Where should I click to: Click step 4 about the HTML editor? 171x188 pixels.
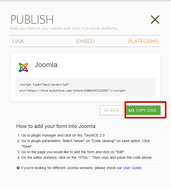click(85, 157)
